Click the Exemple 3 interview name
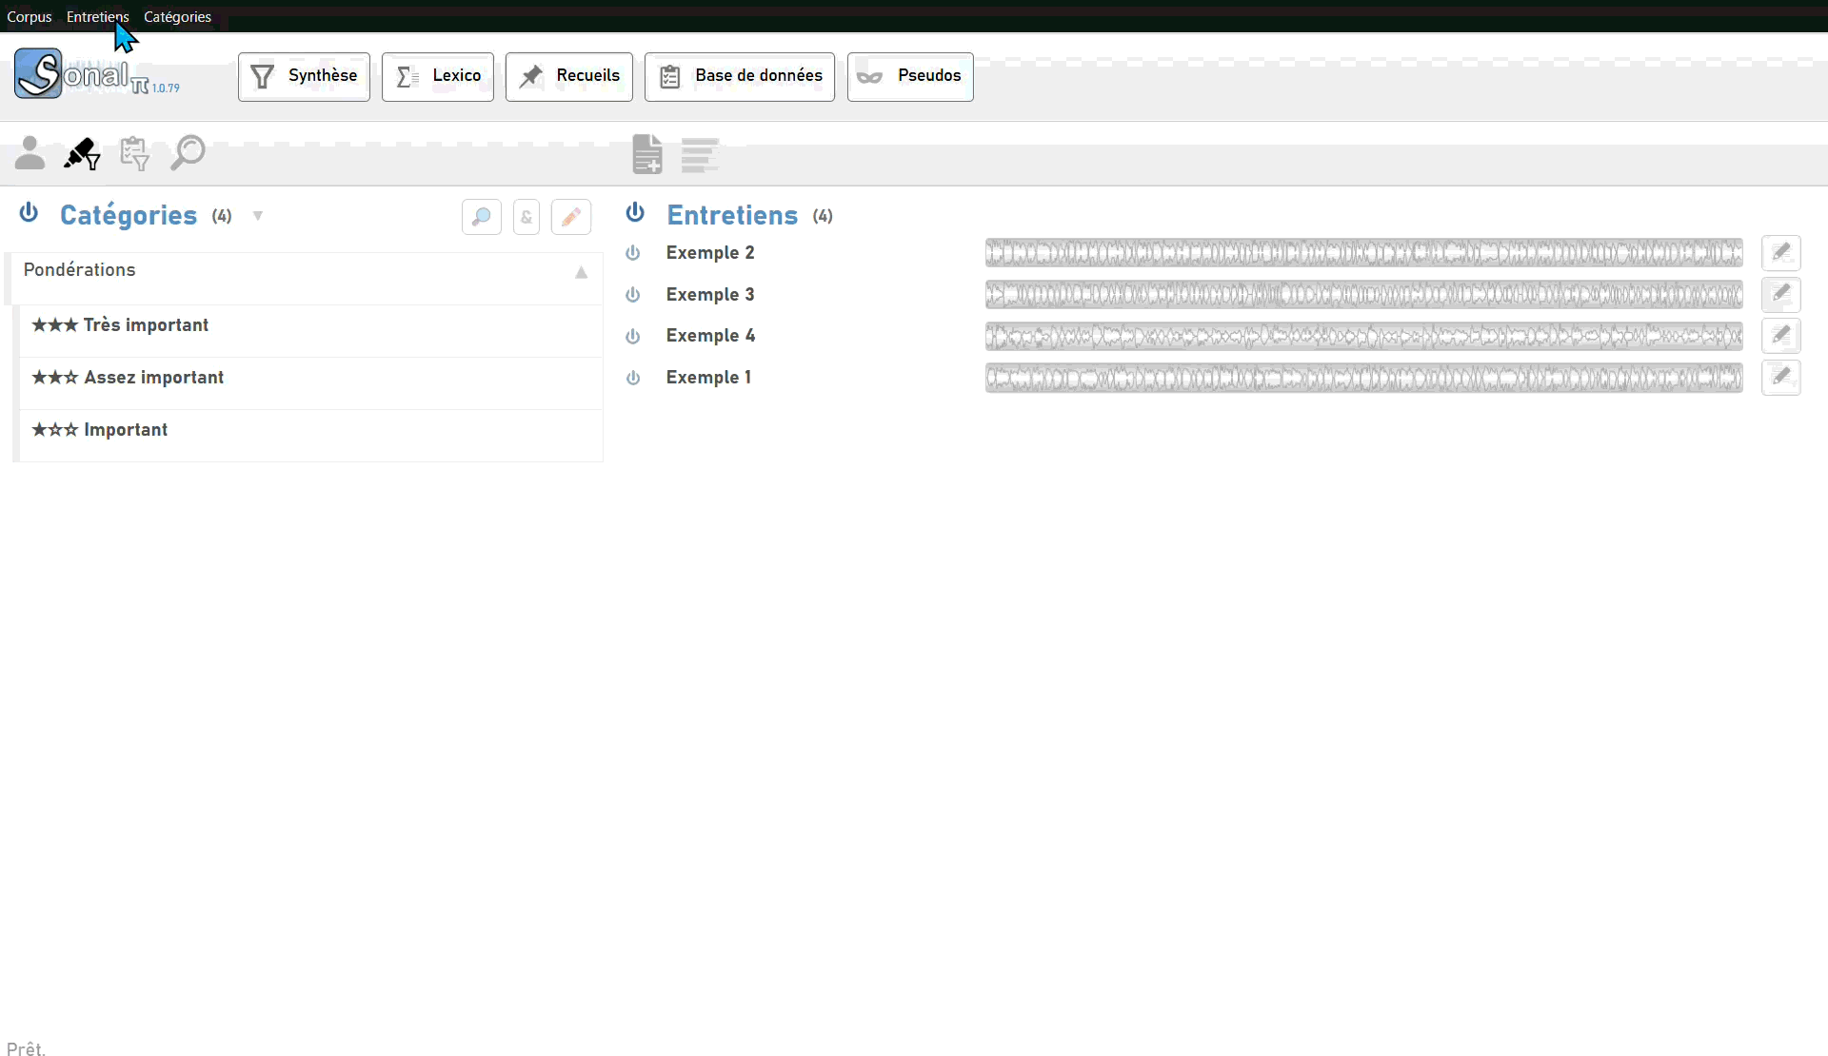Screen dimensions: 1828x1056 (710, 295)
